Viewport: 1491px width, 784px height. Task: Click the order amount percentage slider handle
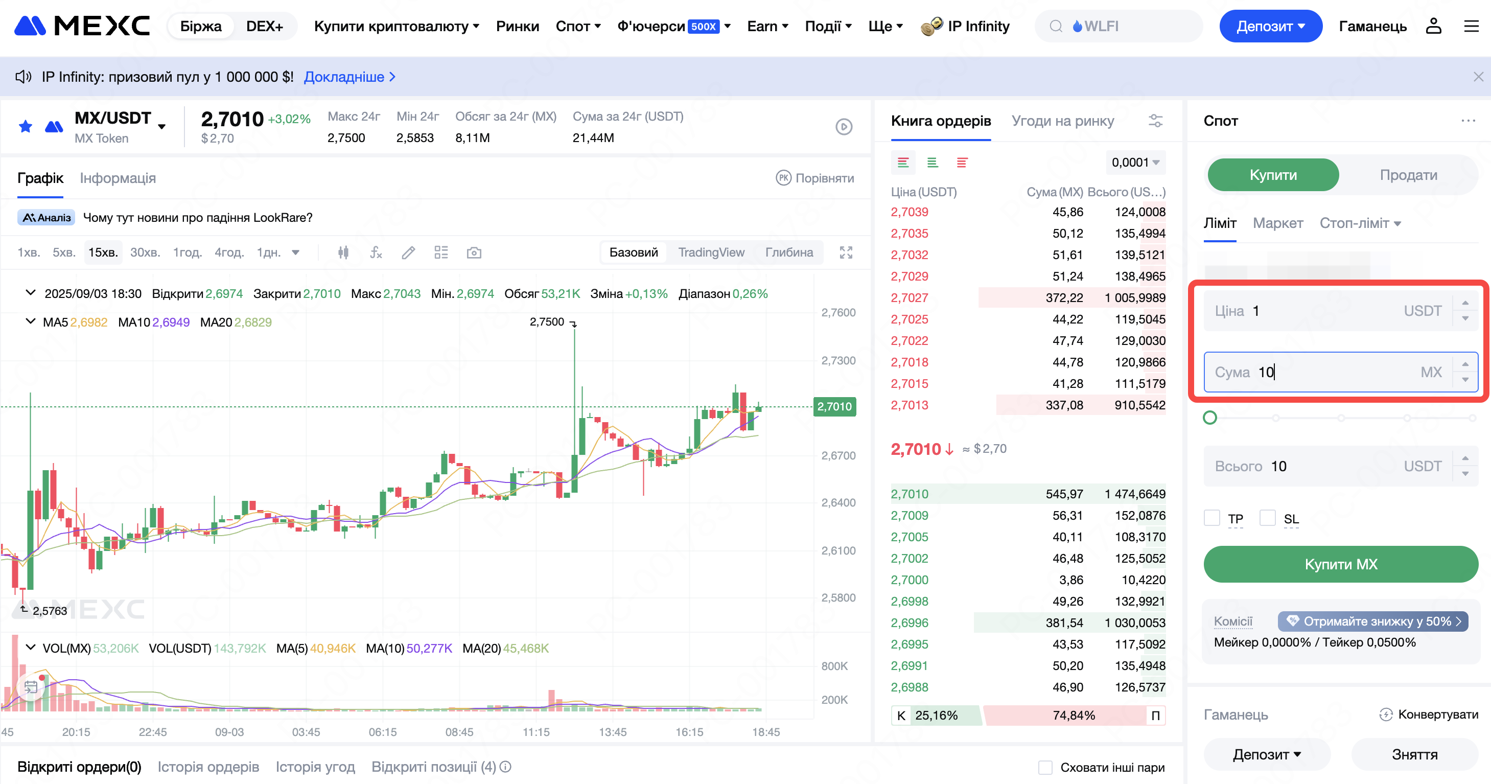click(1209, 418)
